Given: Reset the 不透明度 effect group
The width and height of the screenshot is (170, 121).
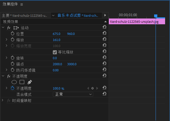Looking at the screenshot, I should point(104,76).
